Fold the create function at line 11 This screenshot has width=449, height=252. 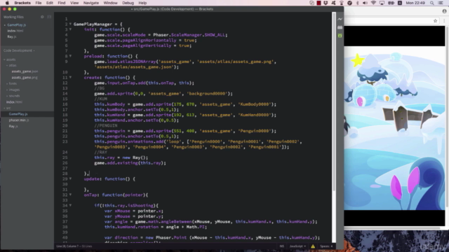(70, 78)
